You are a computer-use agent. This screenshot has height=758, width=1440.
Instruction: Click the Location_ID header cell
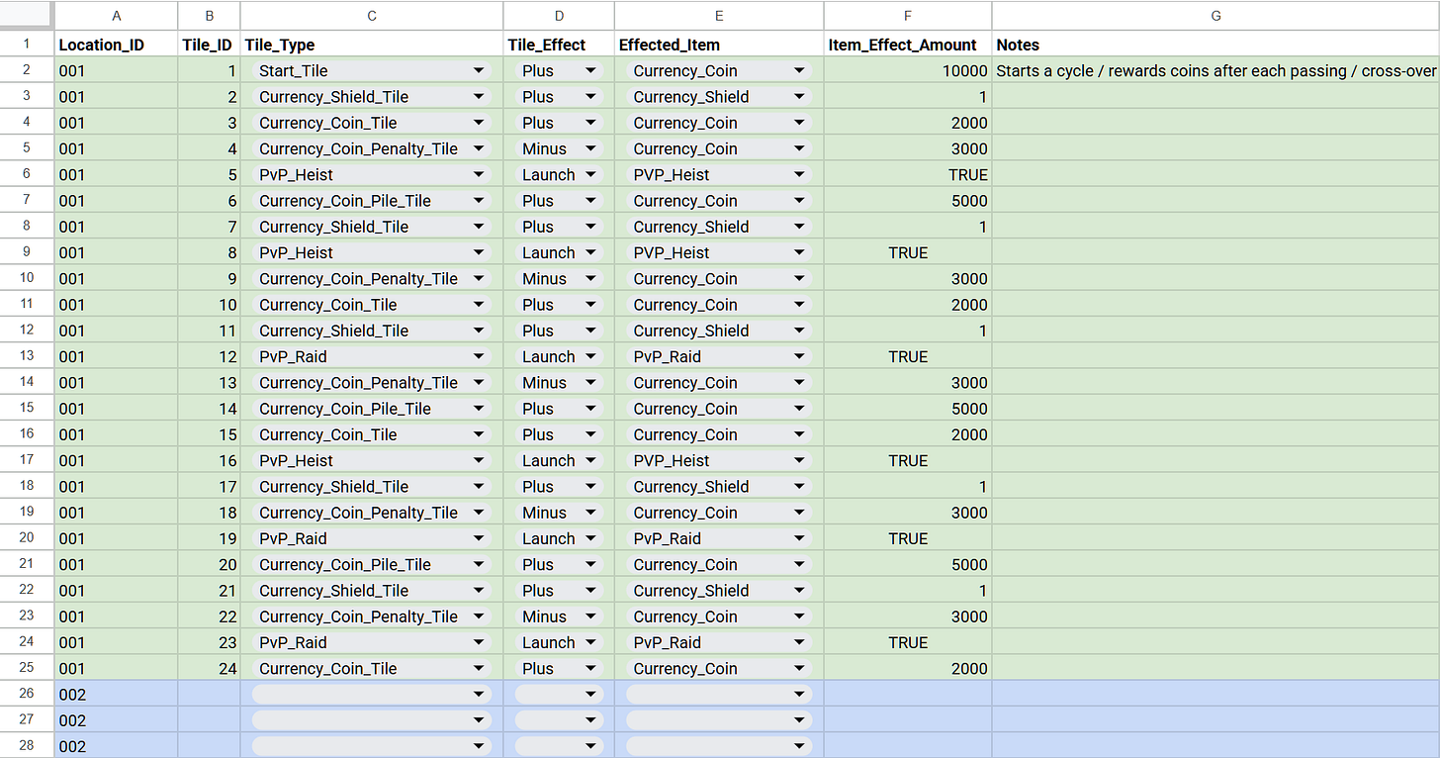coord(117,45)
